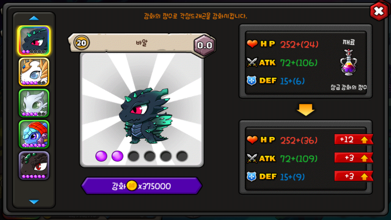Image resolution: width=391 pixels, height=220 pixels.
Task: Click the 0.0 hexagon rating badge
Action: 204,46
